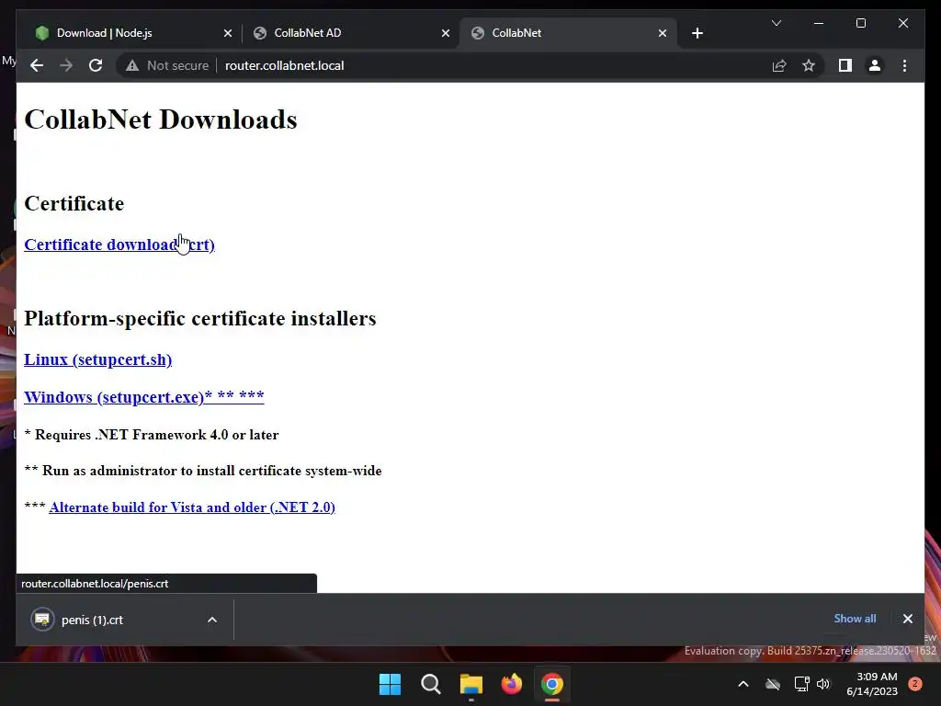Minimize the Chrome window
941x706 pixels.
click(819, 23)
